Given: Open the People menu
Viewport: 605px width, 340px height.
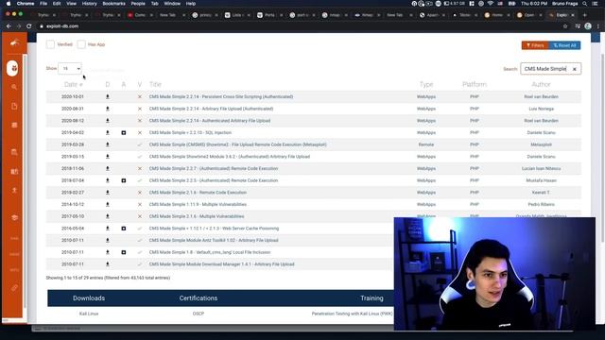Looking at the screenshot, I should pos(138,4).
